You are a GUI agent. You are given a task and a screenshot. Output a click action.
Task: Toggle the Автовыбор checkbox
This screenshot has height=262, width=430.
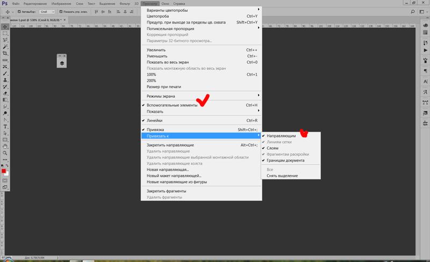tap(19, 12)
